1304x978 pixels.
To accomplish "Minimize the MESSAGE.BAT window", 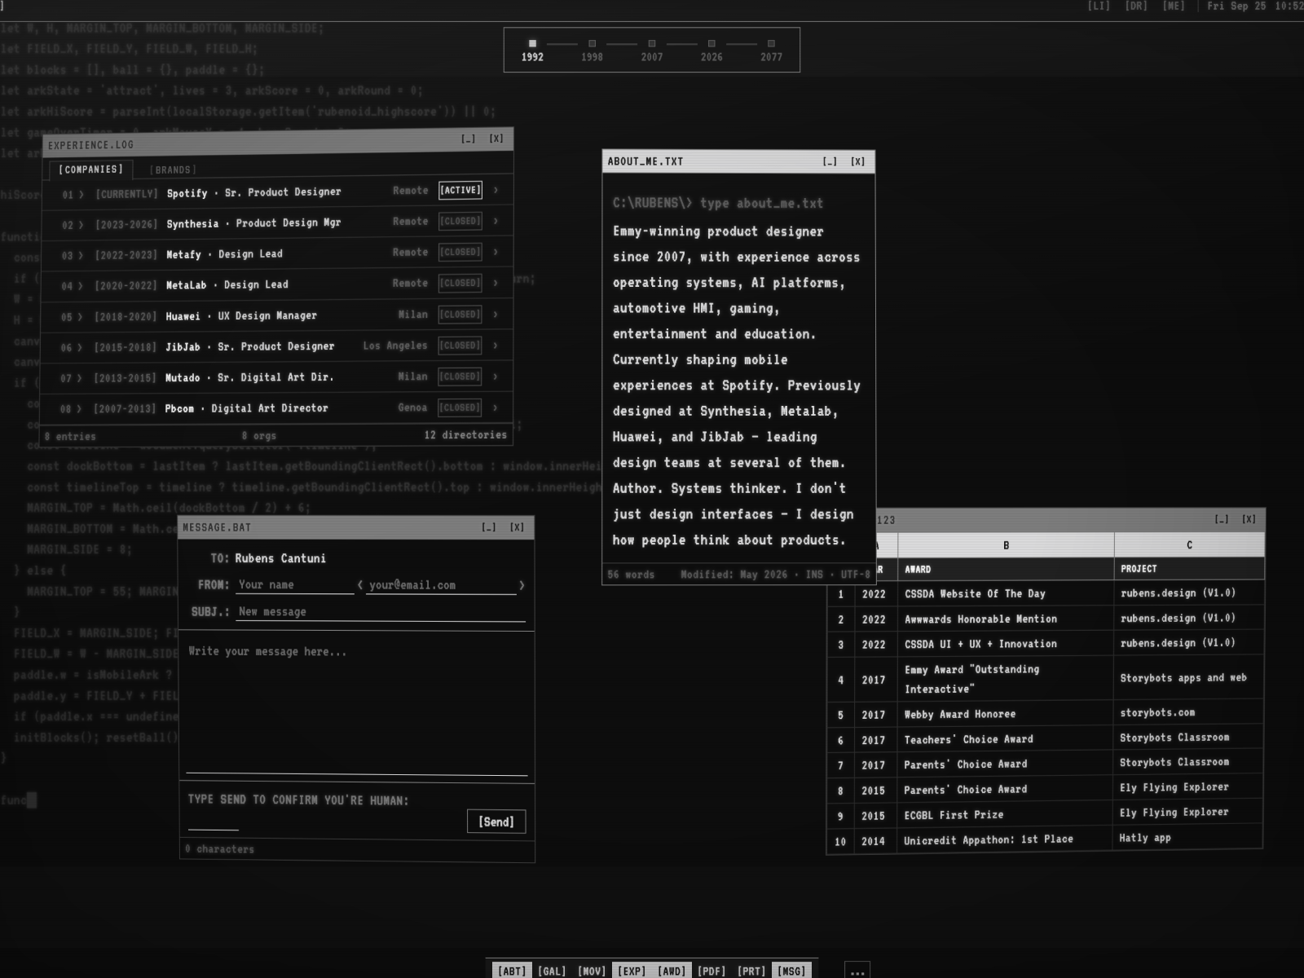I will [489, 527].
